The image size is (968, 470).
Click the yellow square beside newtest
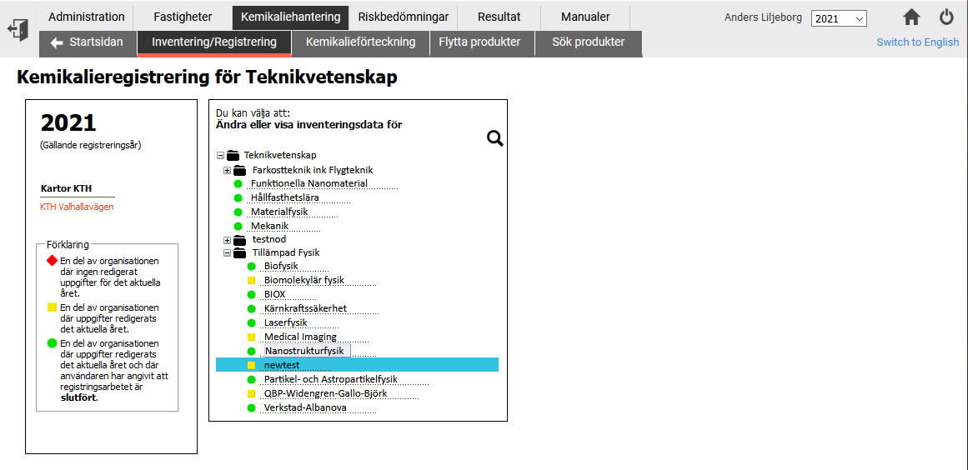click(251, 365)
